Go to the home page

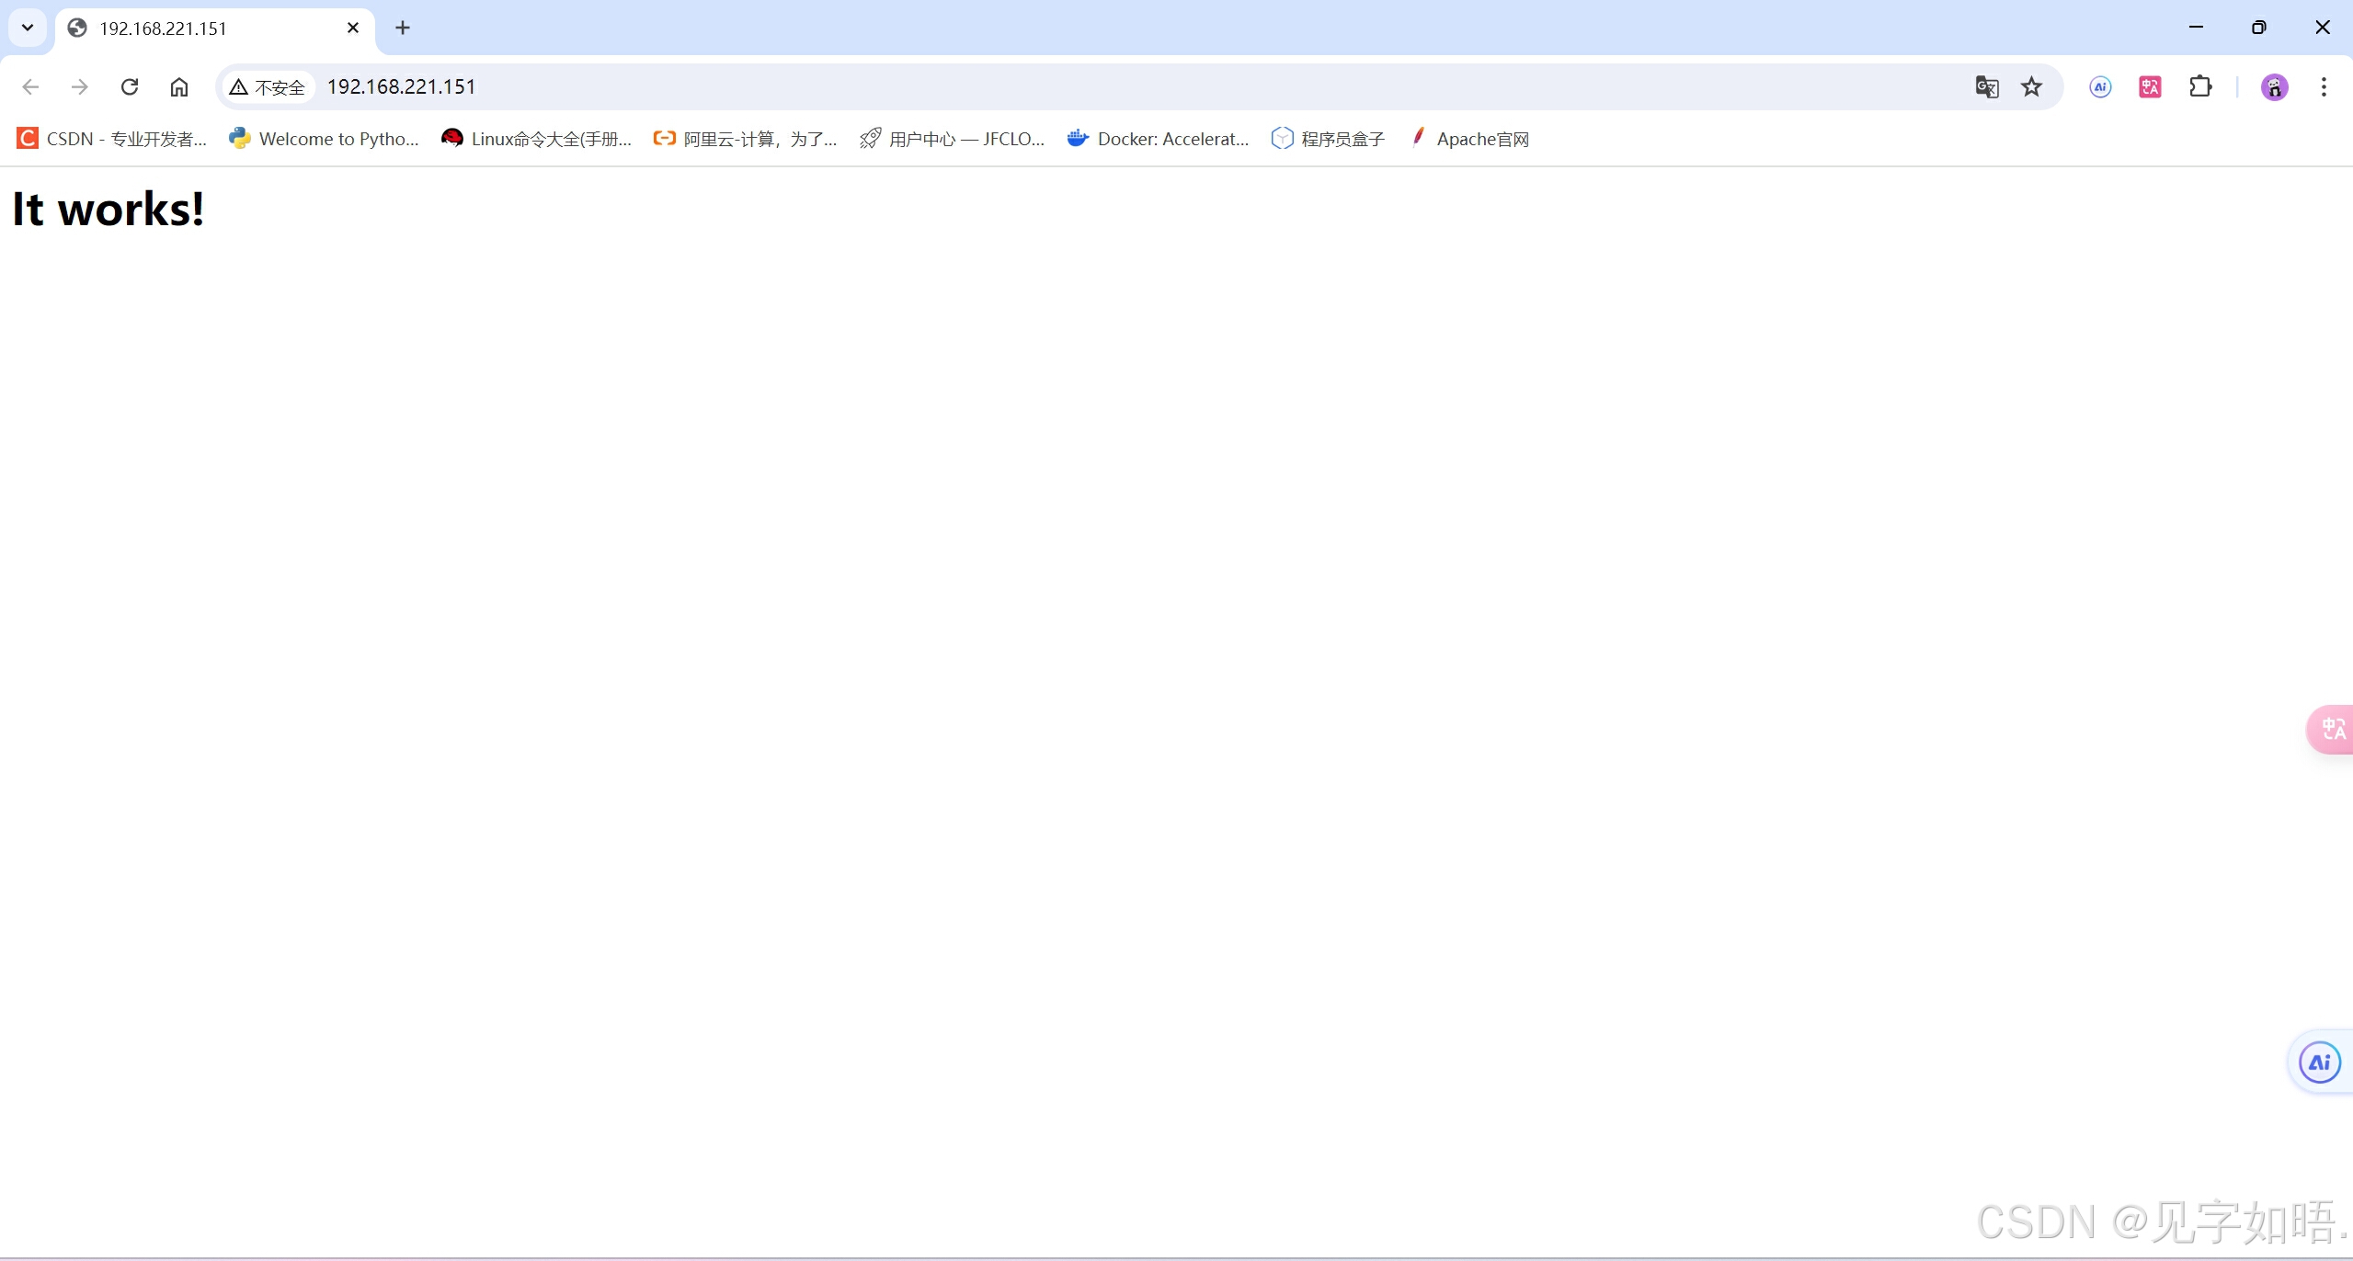coord(179,86)
